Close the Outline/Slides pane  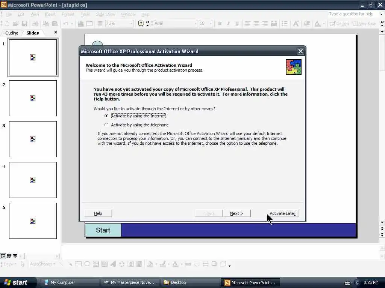pyautogui.click(x=56, y=32)
